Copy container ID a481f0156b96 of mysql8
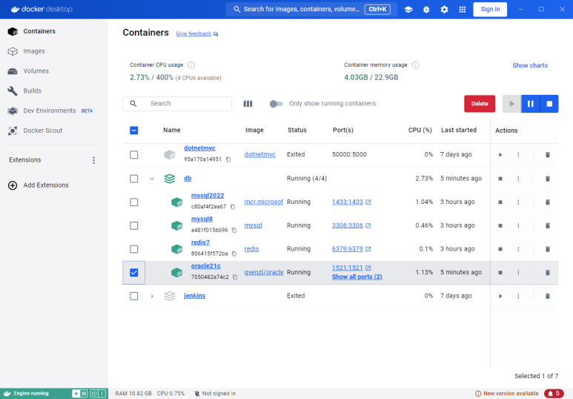The image size is (573, 399). coord(234,230)
